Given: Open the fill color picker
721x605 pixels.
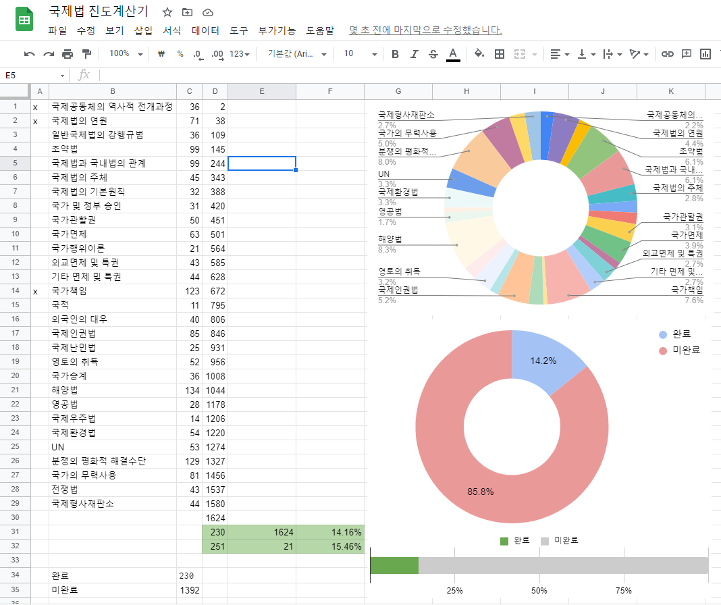Looking at the screenshot, I should [479, 54].
